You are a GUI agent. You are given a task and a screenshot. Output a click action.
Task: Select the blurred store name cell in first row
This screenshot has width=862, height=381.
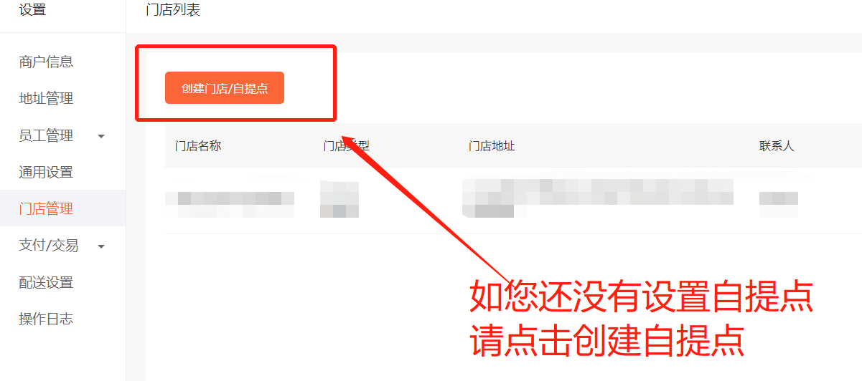(230, 205)
